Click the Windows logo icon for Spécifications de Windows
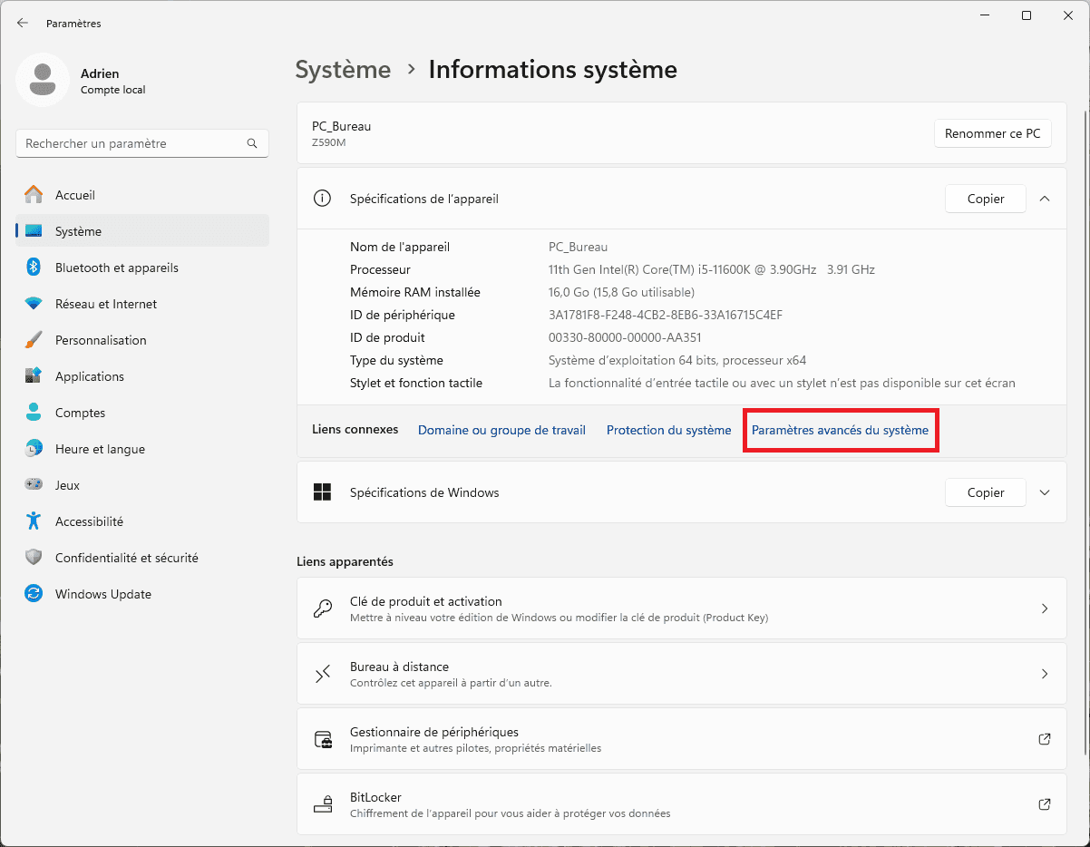Image resolution: width=1090 pixels, height=847 pixels. click(x=322, y=492)
